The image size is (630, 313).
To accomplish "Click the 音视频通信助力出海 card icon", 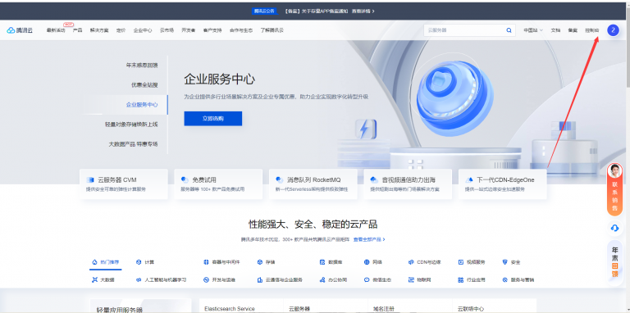I will [374, 179].
